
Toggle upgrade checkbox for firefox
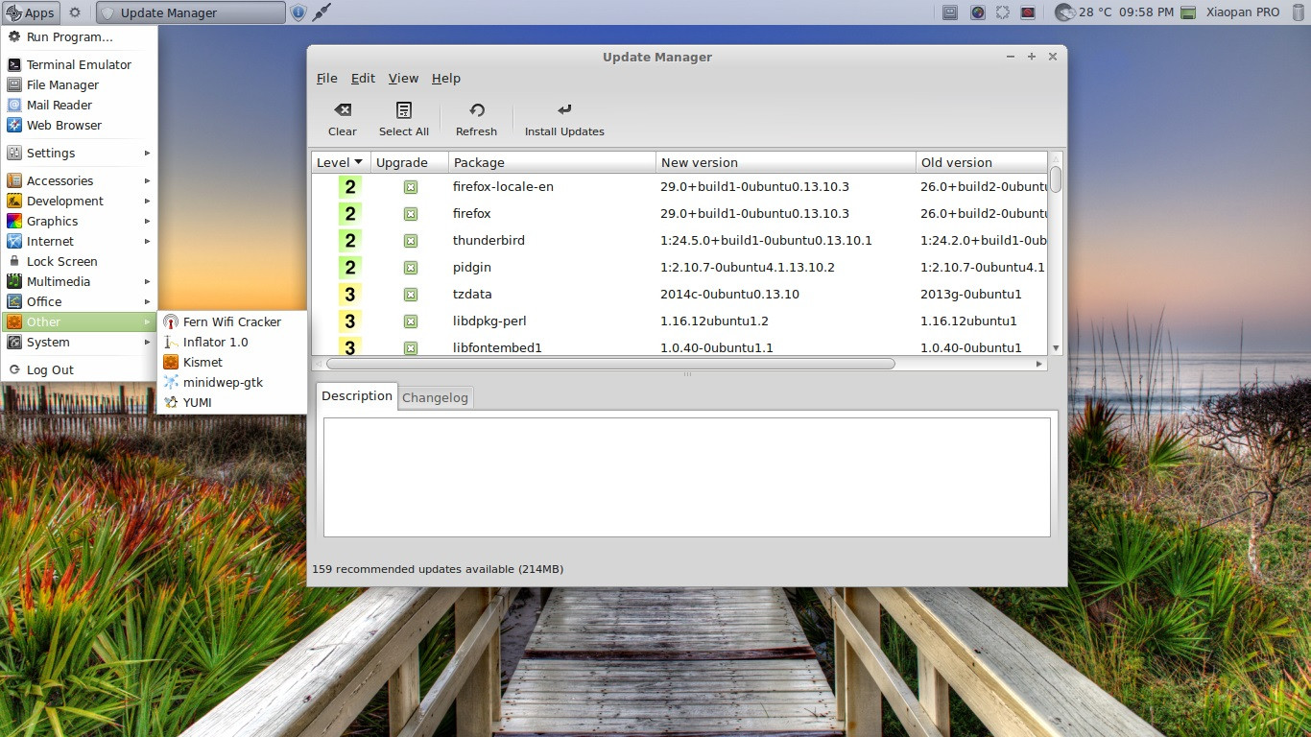point(411,214)
